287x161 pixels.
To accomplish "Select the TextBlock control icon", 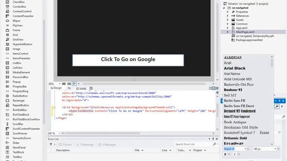I will coord(7,152).
